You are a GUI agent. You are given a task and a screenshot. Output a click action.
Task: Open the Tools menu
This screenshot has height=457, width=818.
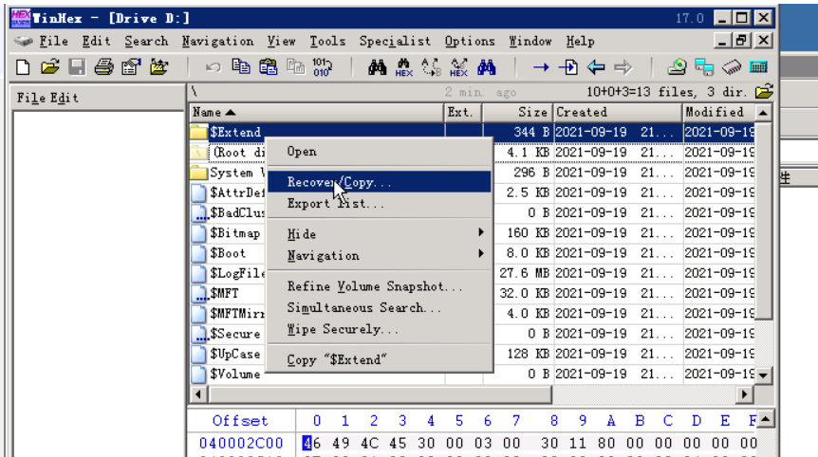(327, 41)
